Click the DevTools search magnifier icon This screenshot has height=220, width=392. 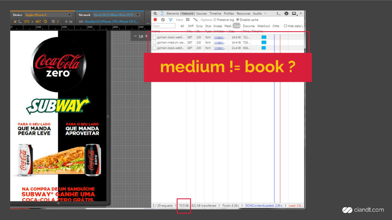click(155, 13)
